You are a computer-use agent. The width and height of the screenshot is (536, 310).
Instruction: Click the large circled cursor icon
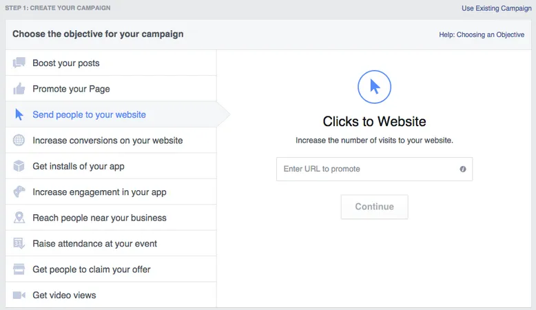coord(374,86)
